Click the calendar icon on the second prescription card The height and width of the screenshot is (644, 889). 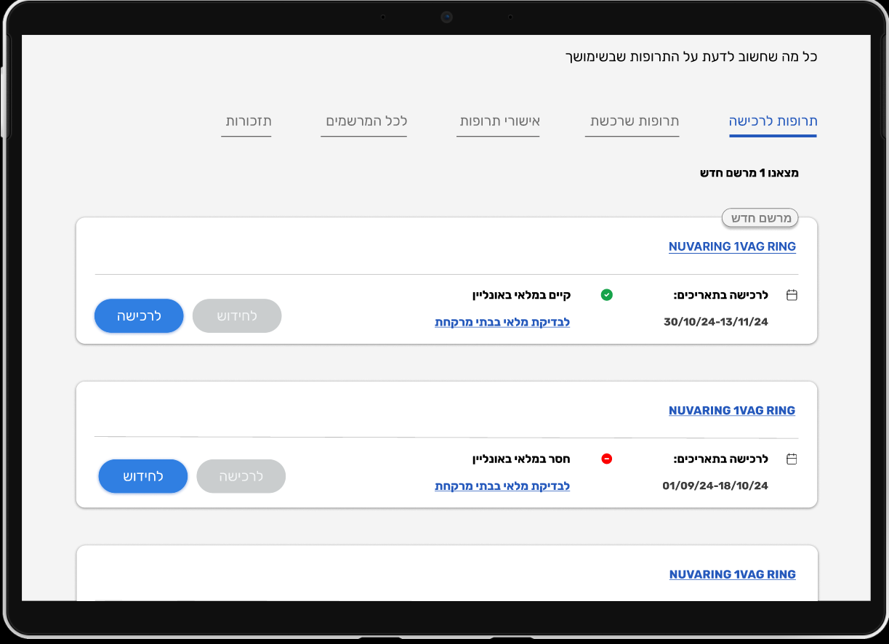(792, 459)
